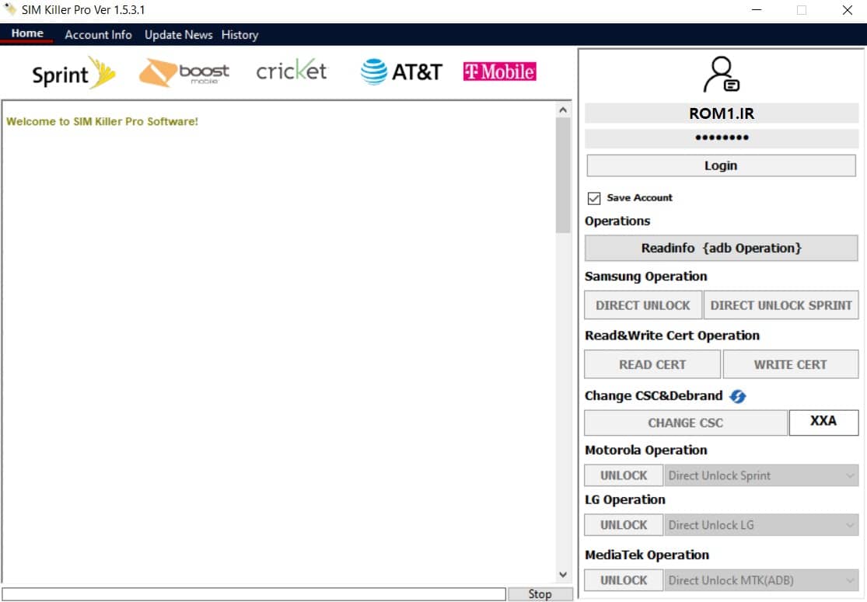
Task: Expand the Motorola Direct Unlock Sprint dropdown
Action: point(761,475)
